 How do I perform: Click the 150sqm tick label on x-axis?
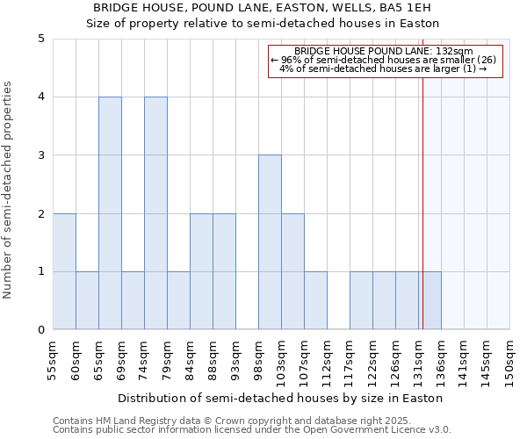510,362
